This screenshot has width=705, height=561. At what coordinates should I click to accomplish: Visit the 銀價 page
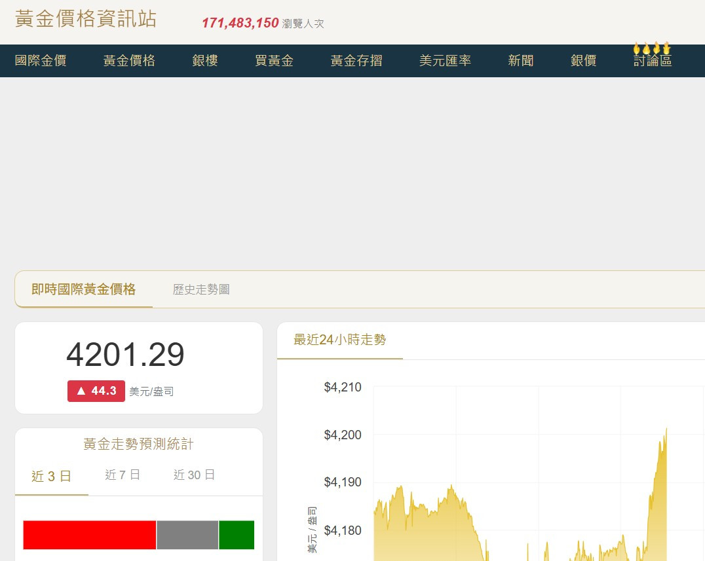(583, 61)
